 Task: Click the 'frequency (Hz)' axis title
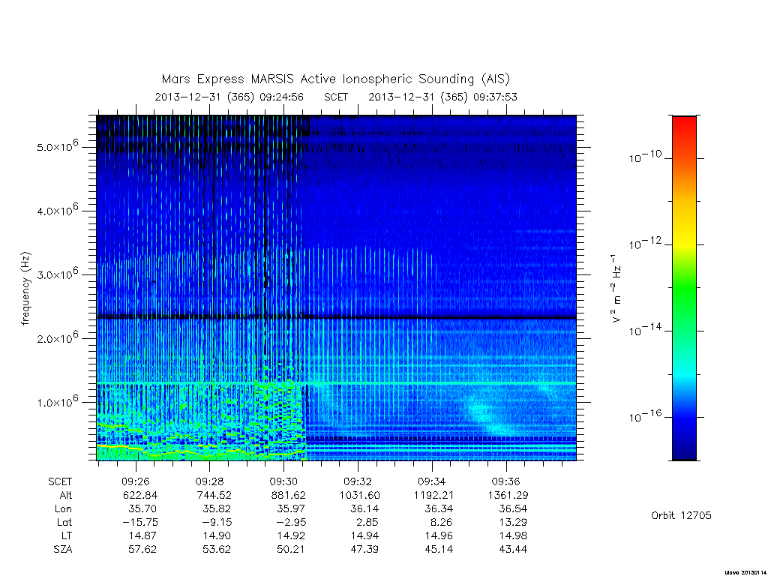[x=25, y=289]
